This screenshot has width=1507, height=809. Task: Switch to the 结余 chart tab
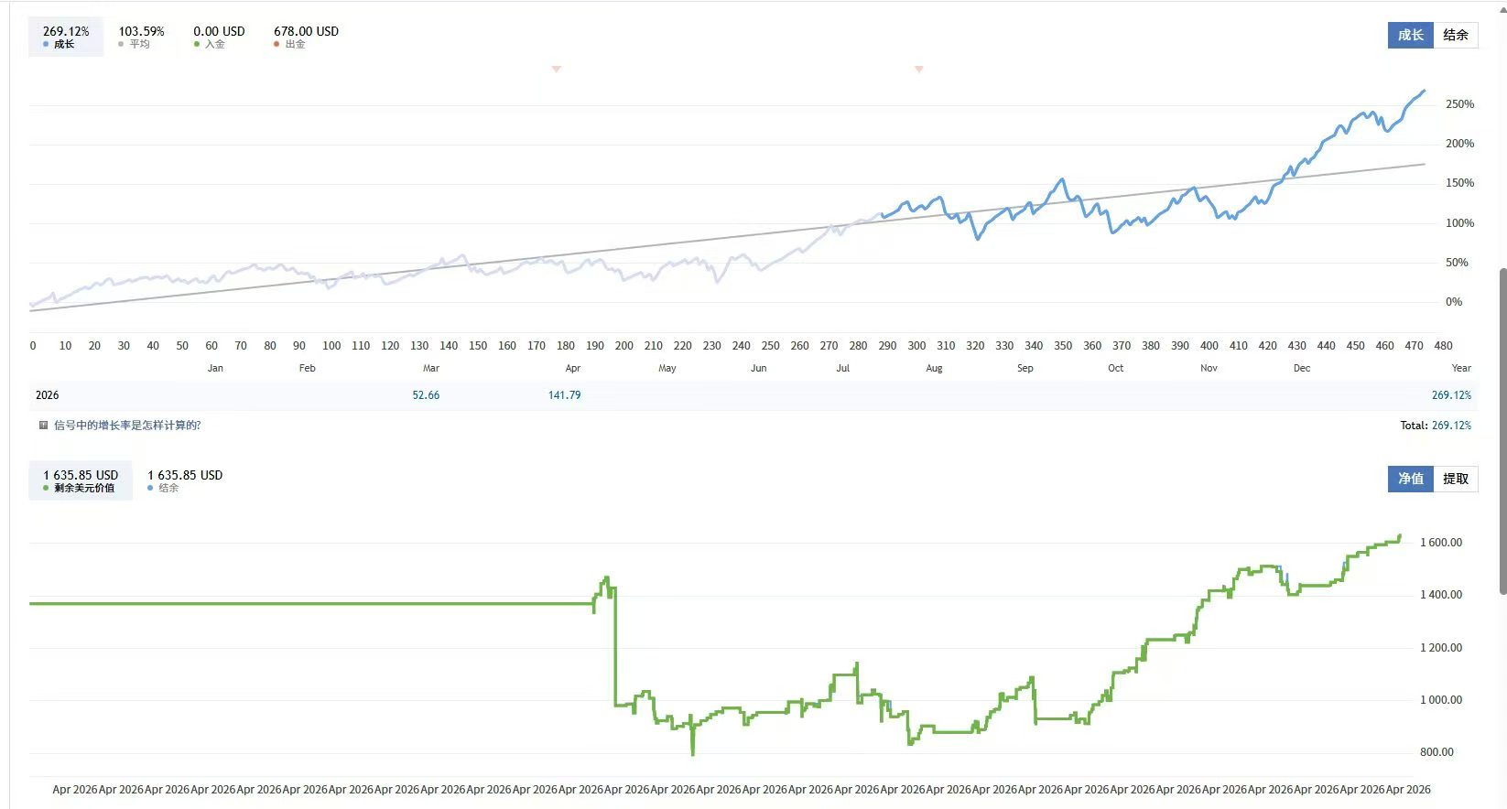coord(1455,35)
